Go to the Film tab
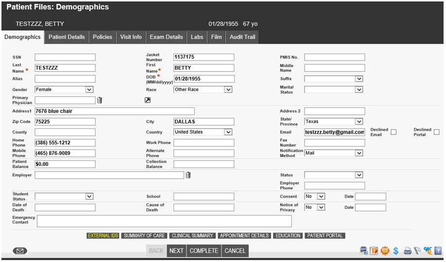This screenshot has width=446, height=262. 217,37
